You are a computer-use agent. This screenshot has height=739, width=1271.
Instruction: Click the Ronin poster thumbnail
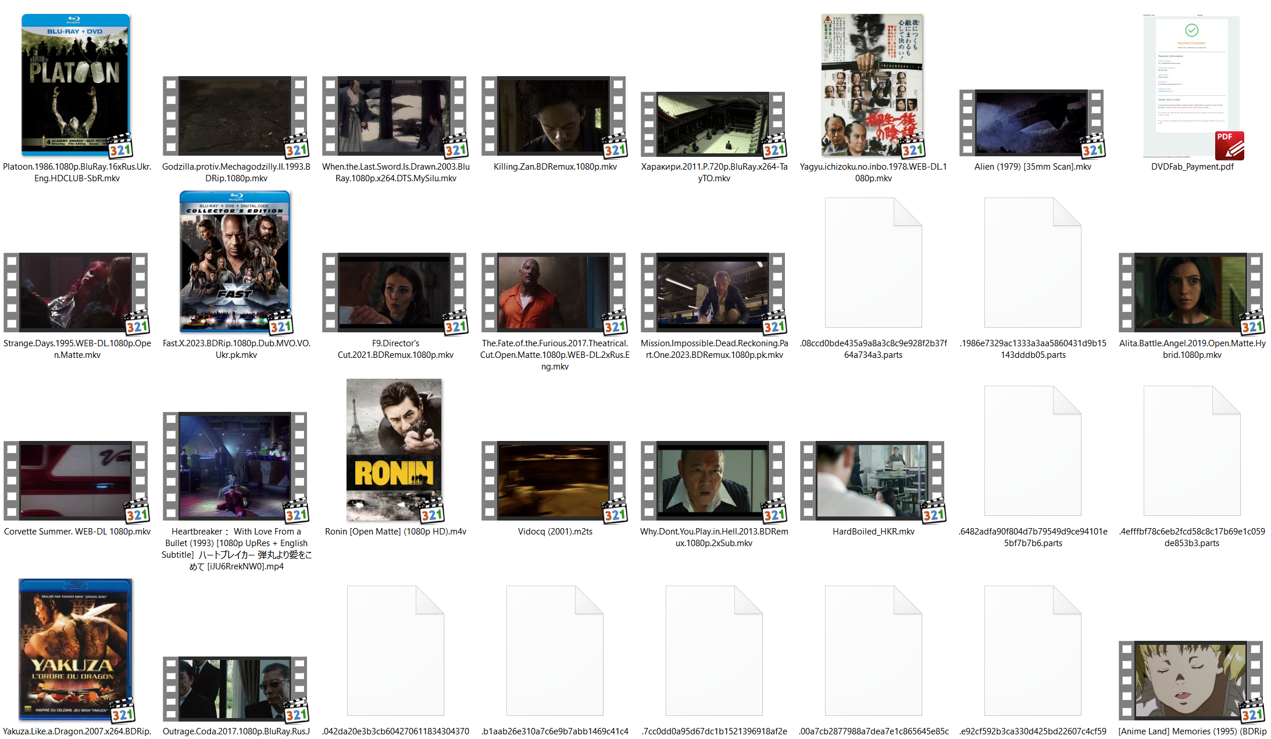[x=395, y=450]
